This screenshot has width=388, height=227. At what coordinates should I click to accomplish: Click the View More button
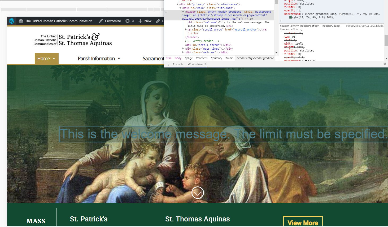click(303, 222)
